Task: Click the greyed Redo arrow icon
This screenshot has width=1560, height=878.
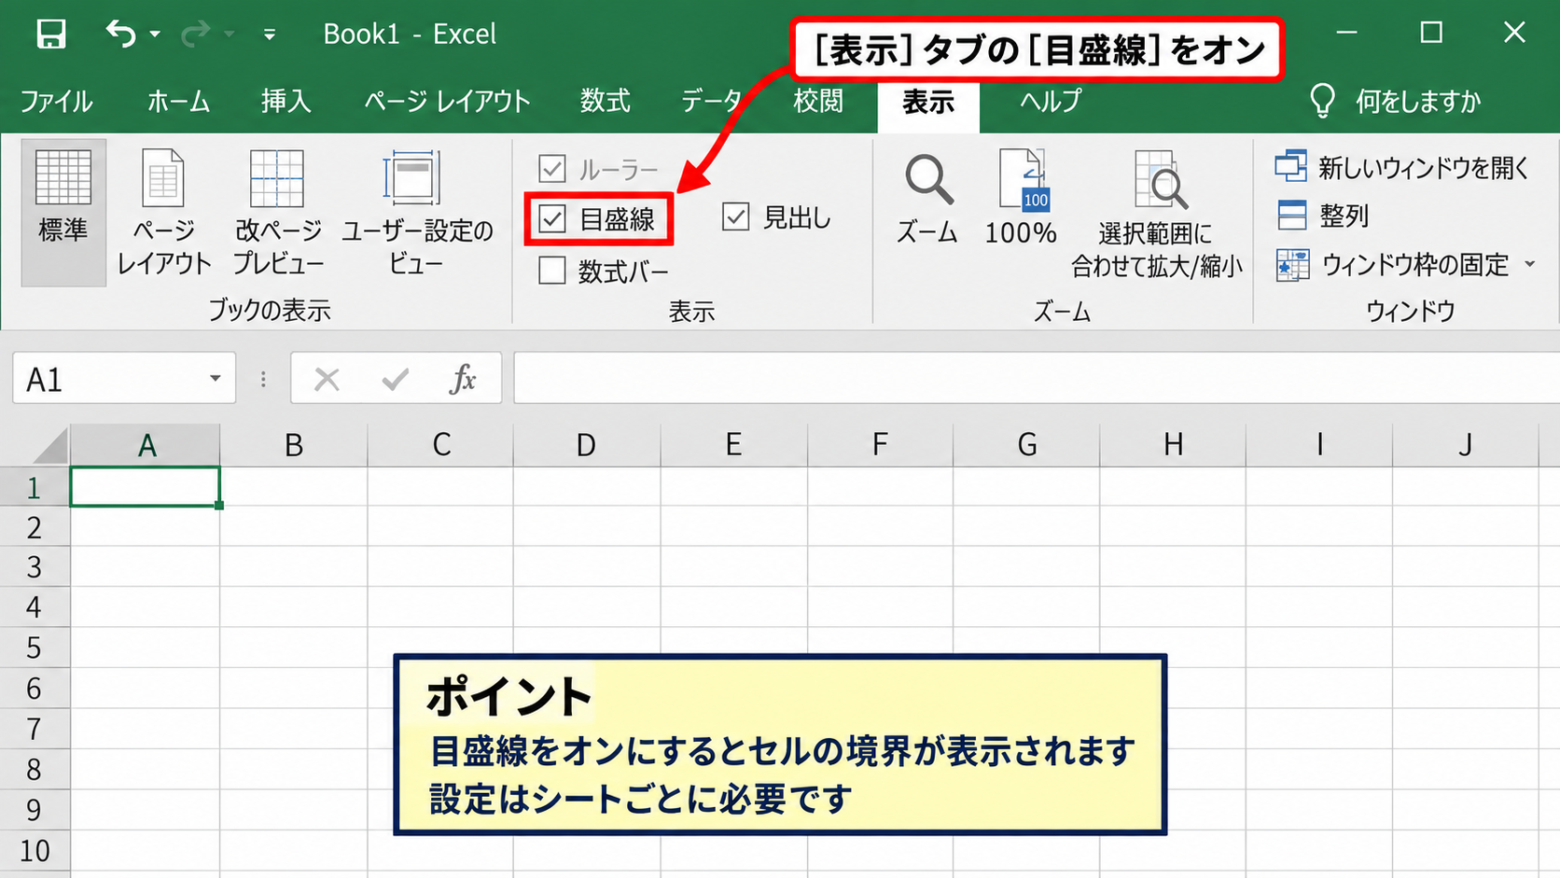Action: (195, 35)
